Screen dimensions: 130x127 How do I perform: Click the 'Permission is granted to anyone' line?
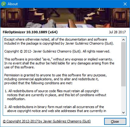pos(55,75)
